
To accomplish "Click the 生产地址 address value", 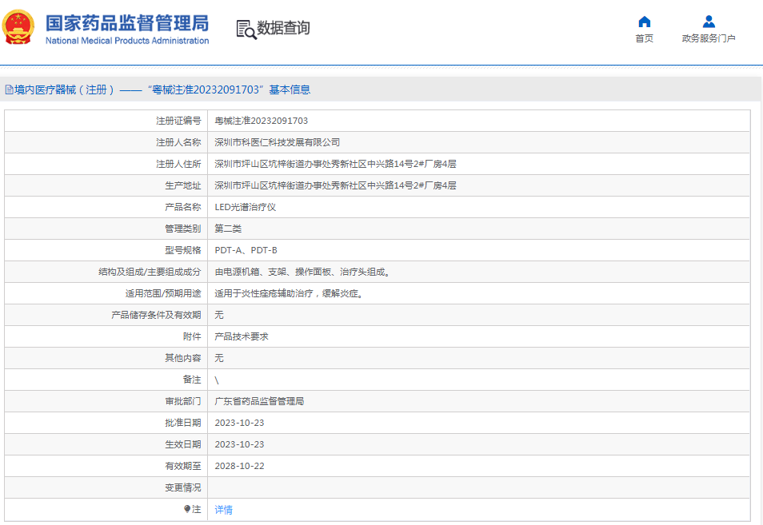I will [x=335, y=185].
